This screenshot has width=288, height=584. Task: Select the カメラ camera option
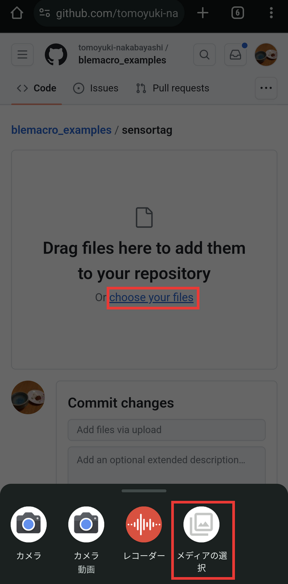coord(29,534)
